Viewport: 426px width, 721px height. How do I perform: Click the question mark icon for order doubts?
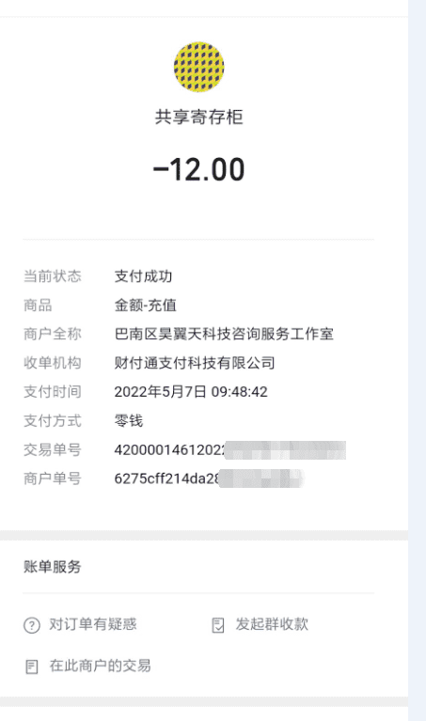pyautogui.click(x=32, y=625)
